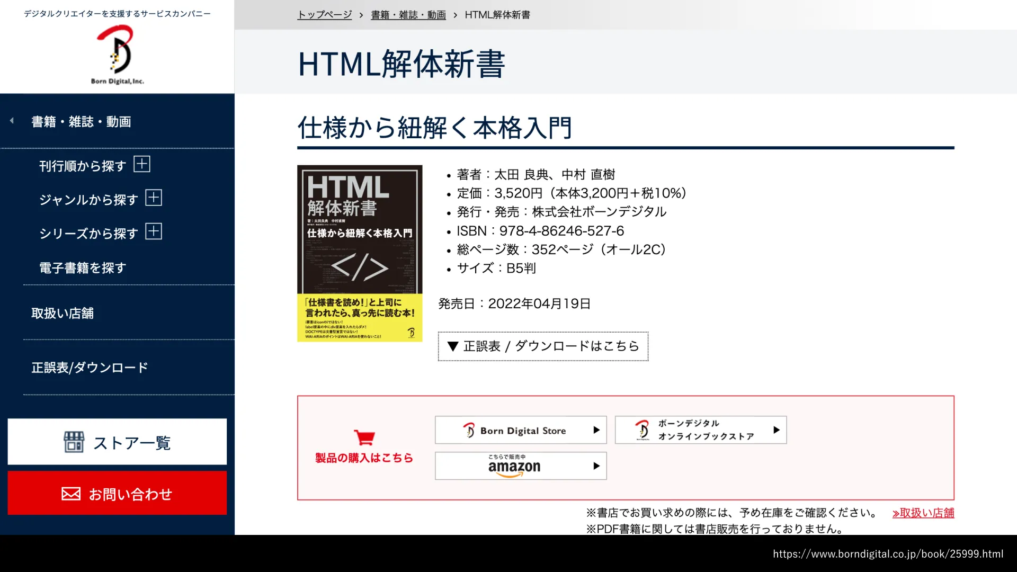Open the 書籍・雑誌・動画 breadcrumb link
This screenshot has height=572, width=1017.
tap(408, 15)
